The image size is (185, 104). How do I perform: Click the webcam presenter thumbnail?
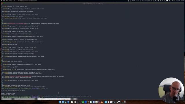tap(171, 90)
